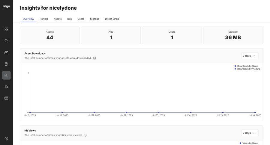Click the Jul 13, 2025 data point
270x145 pixels.
[x=159, y=112]
